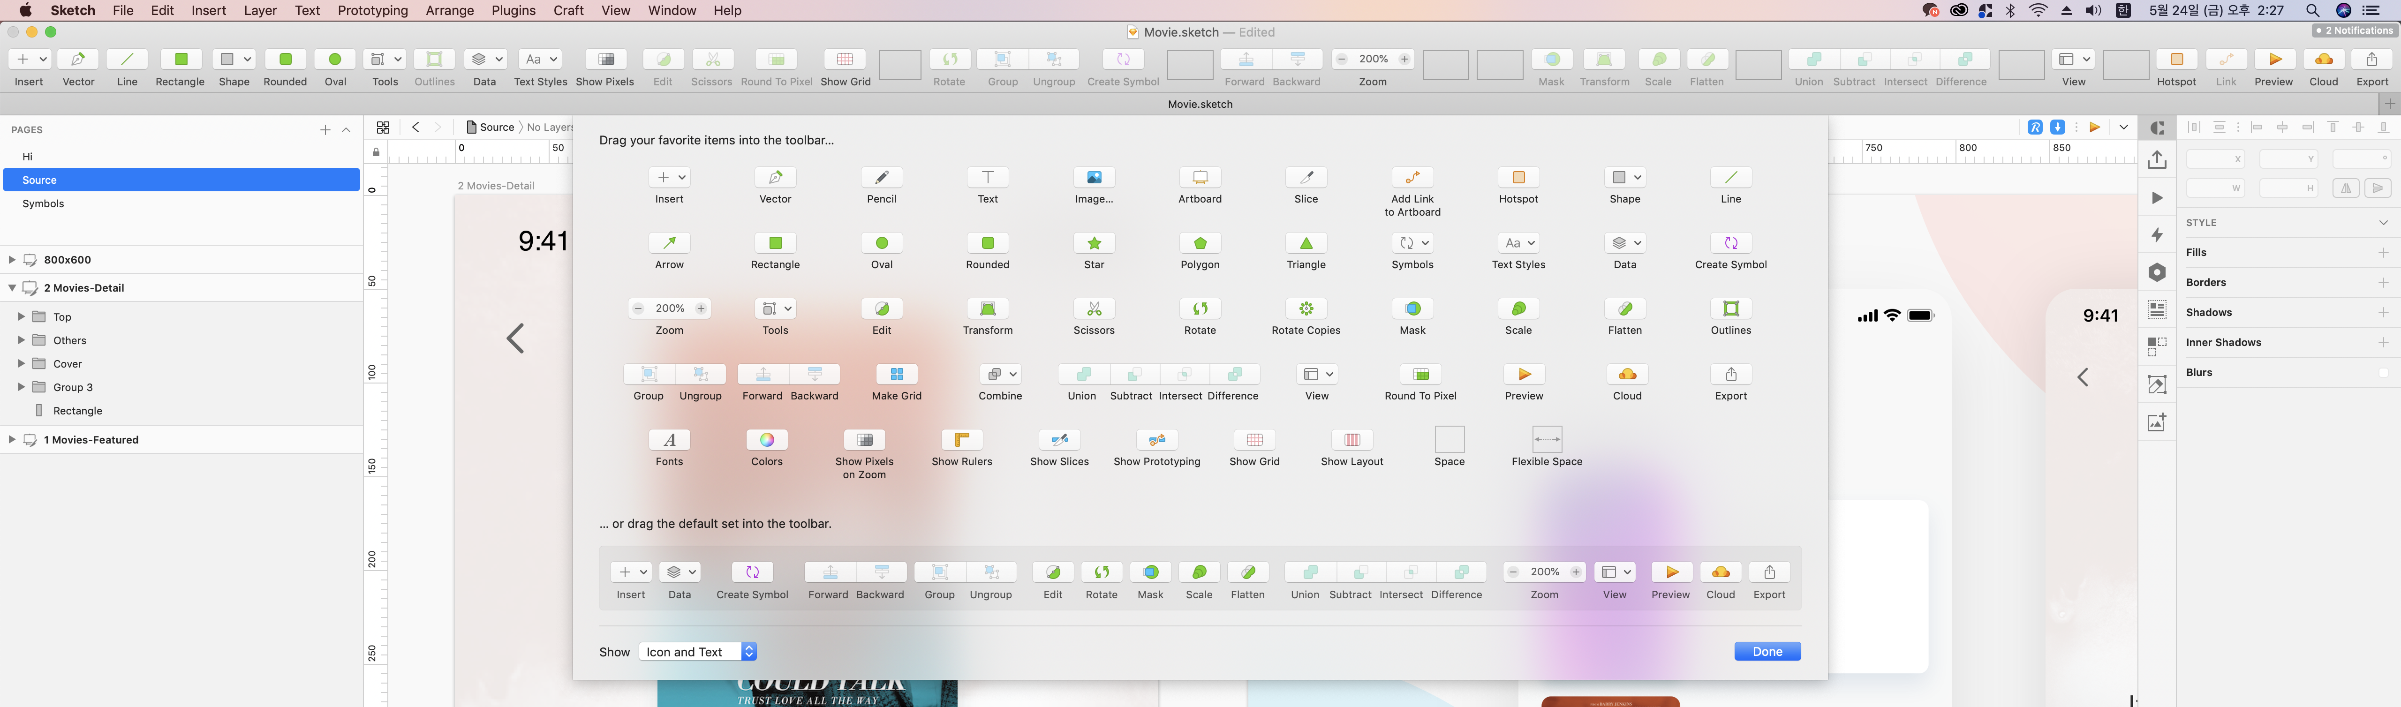Open the Arrange menu
This screenshot has height=707, width=2401.
pos(449,10)
